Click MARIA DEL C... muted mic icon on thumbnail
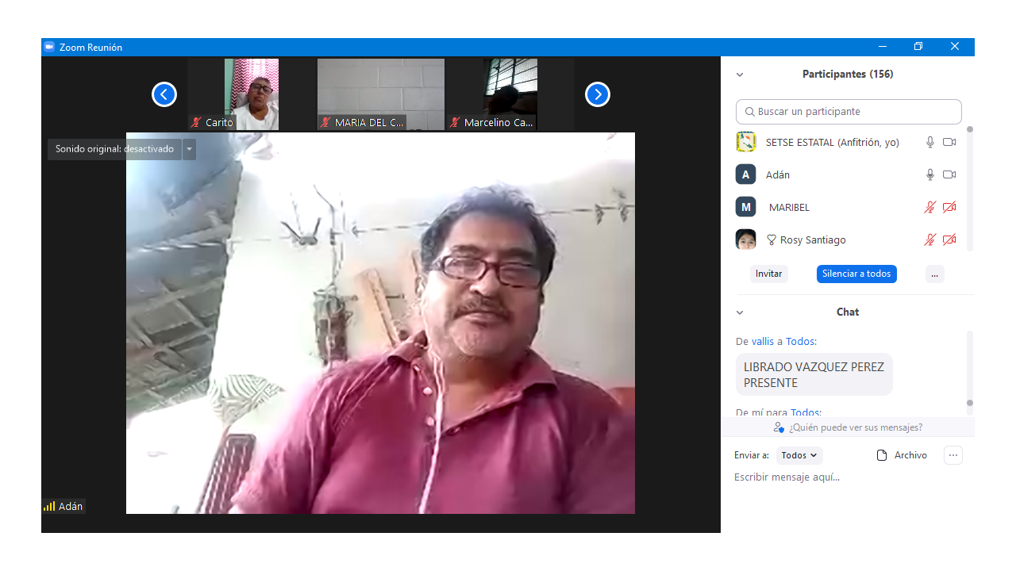 [x=325, y=122]
